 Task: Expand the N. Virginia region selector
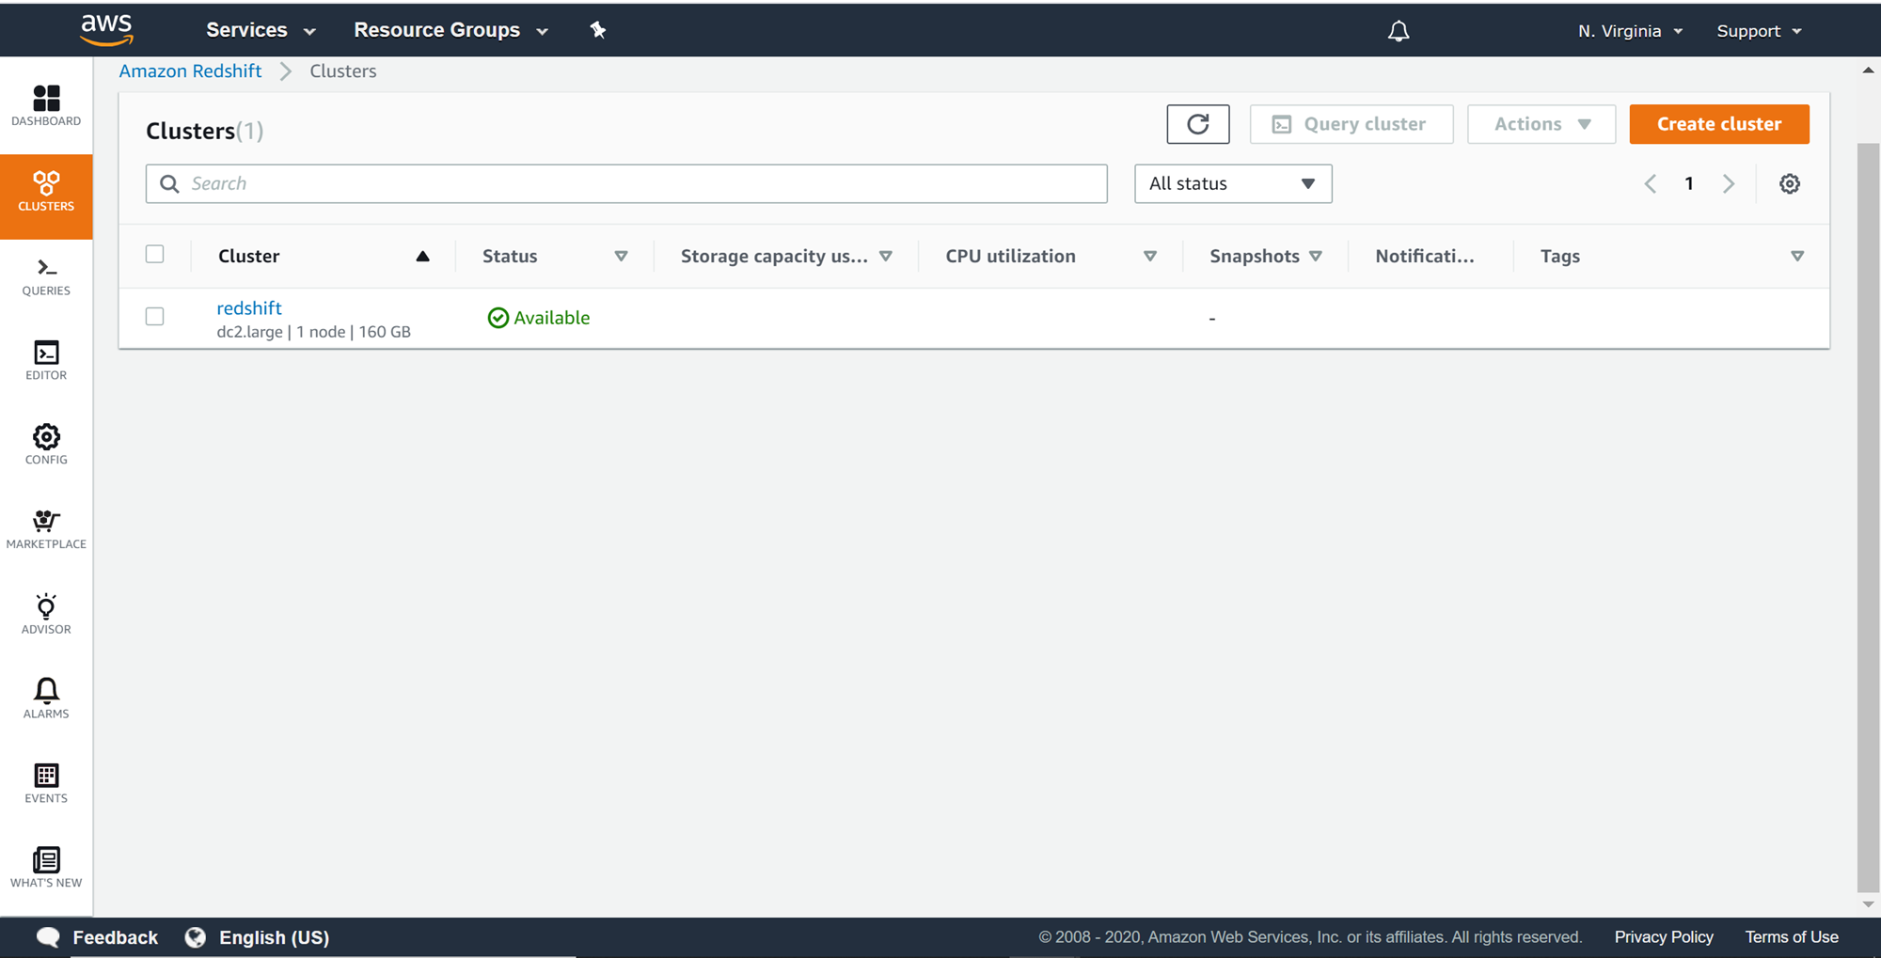[1630, 31]
